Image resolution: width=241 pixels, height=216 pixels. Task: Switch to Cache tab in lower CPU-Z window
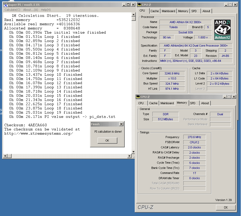pos(153,103)
